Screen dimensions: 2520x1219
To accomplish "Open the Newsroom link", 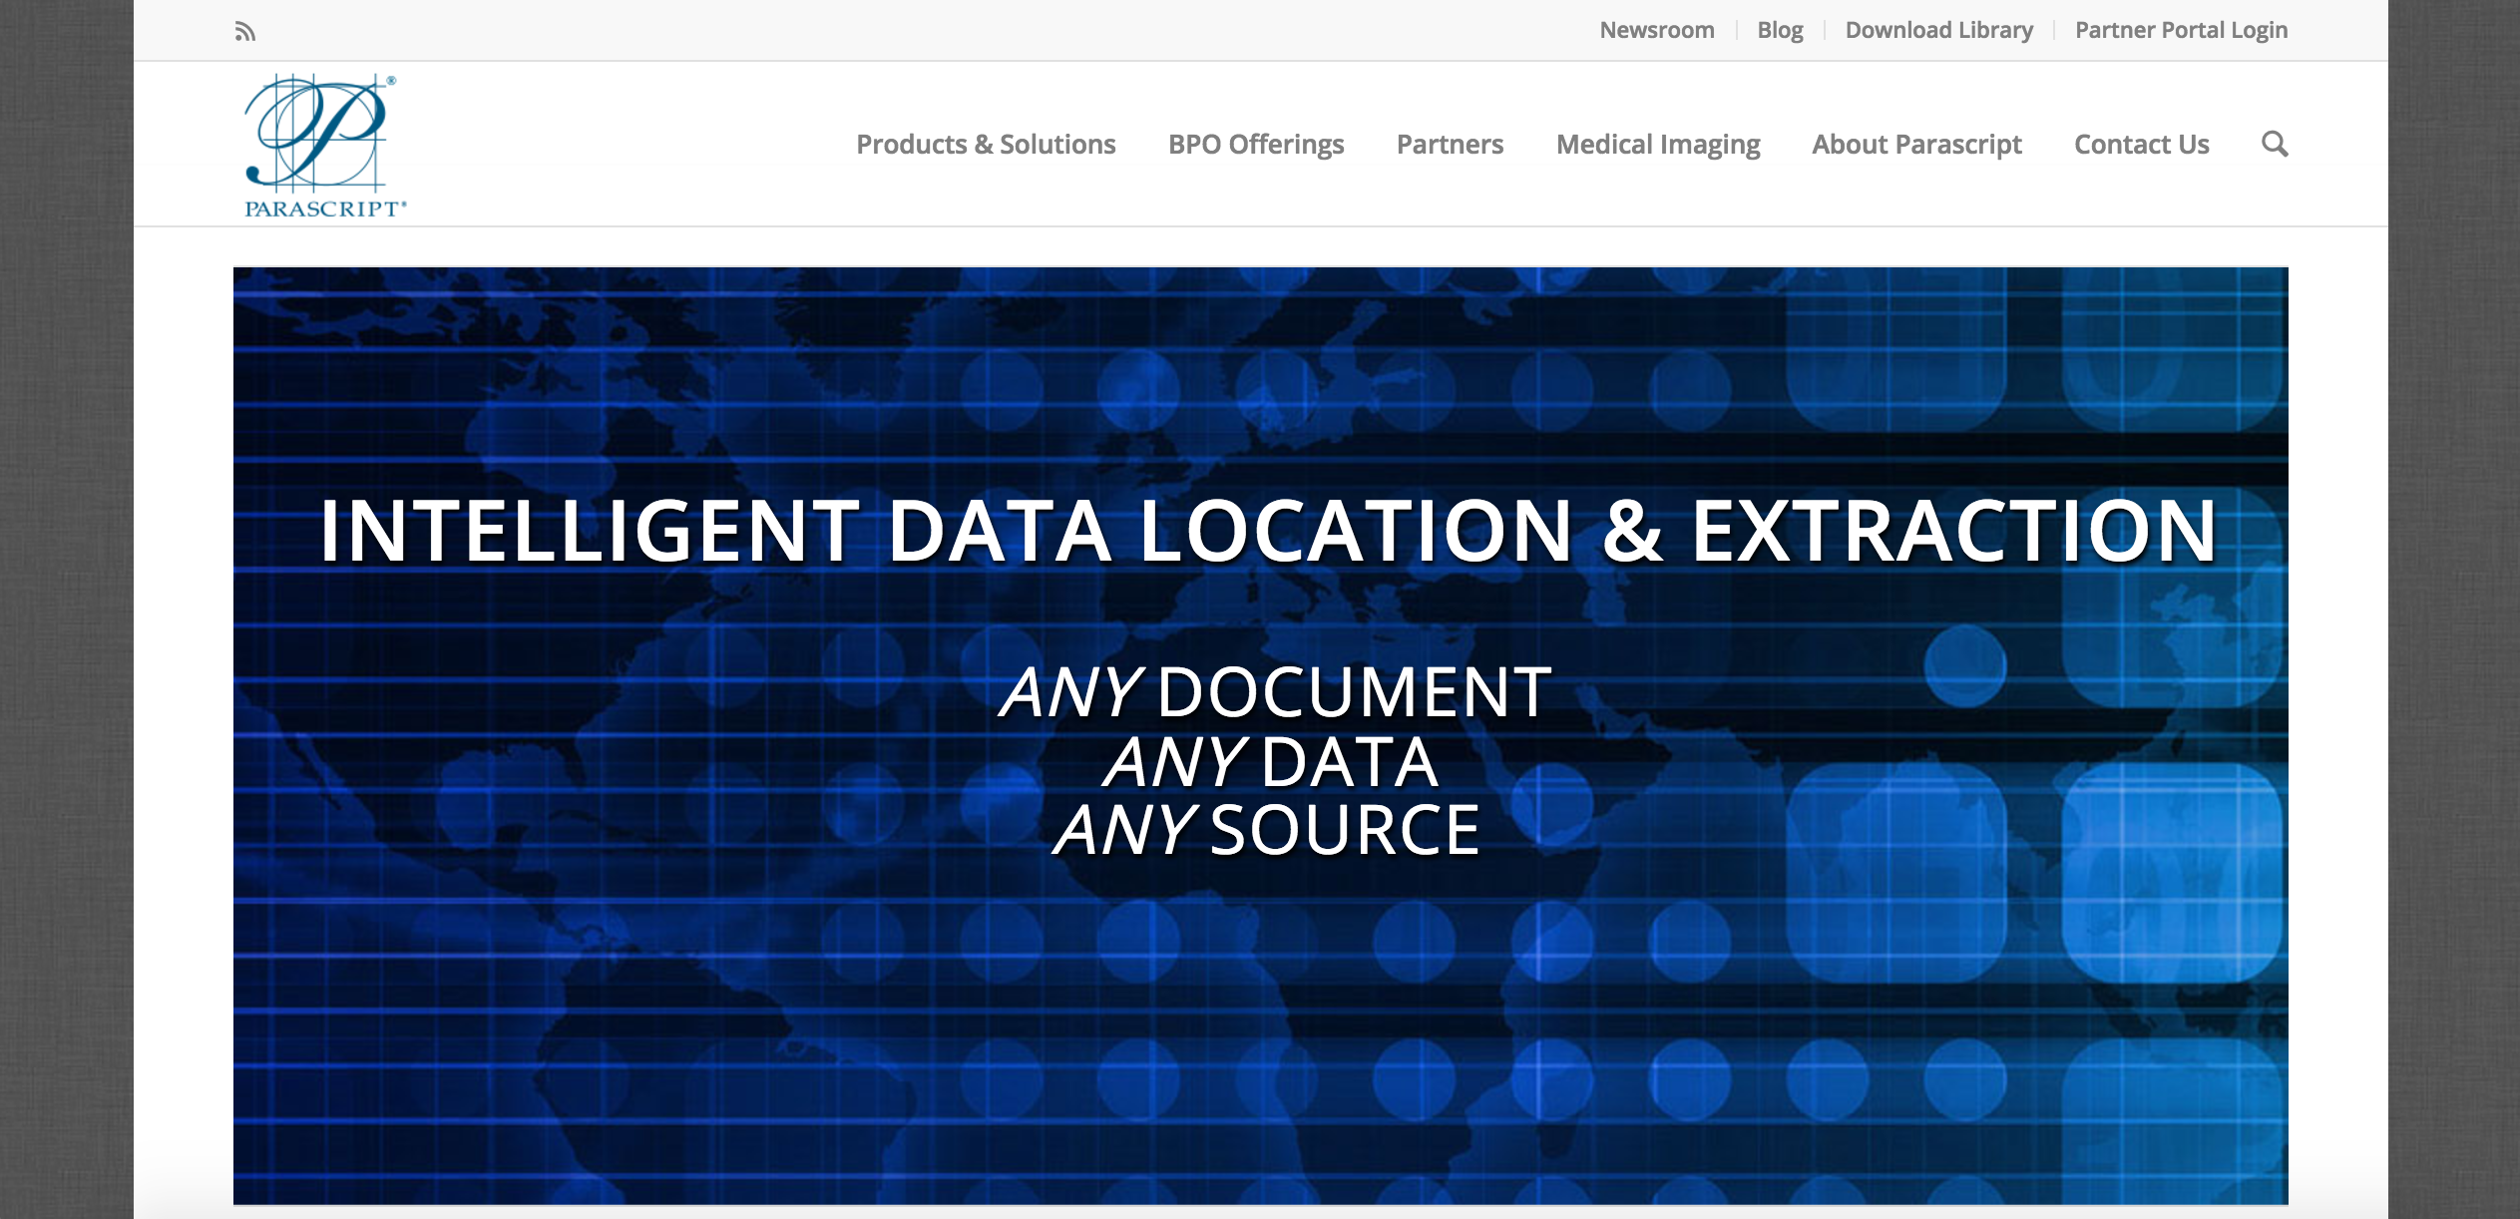I will 1656,30.
